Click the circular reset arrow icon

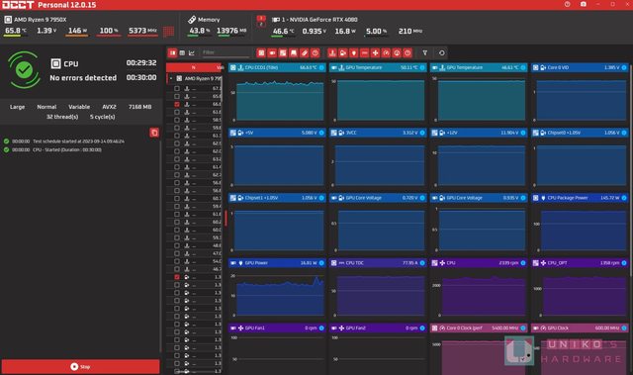tap(442, 52)
